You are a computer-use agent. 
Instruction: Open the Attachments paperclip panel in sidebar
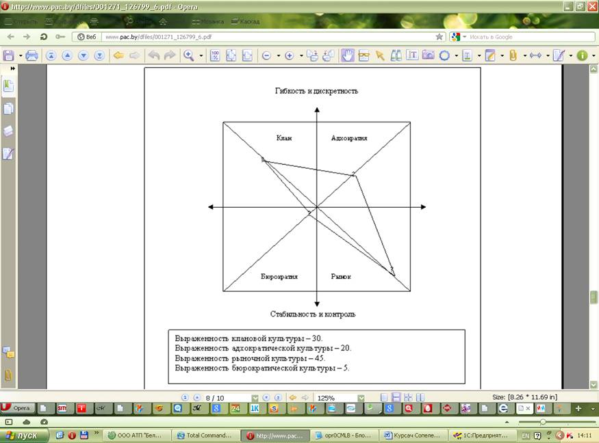tap(8, 375)
